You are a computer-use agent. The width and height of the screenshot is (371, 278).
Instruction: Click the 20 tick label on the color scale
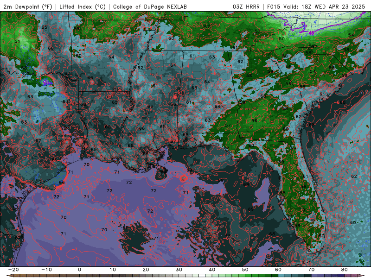coord(146,270)
